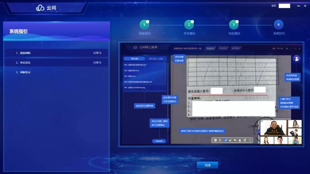310x174 pixels.
Task: Go to step 2 声音测试
Action: point(189,25)
